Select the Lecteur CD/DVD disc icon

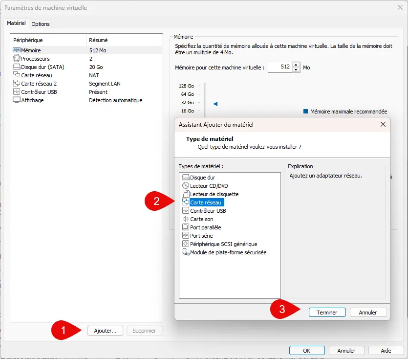pos(185,186)
